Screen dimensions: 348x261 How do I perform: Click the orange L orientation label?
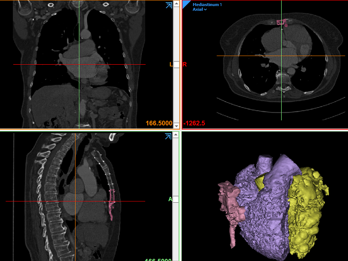171,64
